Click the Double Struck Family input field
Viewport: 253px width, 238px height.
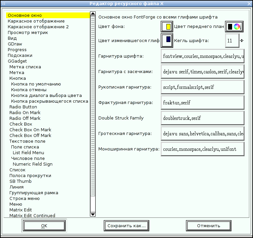202,118
